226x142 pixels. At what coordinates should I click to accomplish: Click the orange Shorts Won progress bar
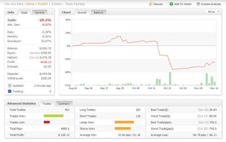click(123, 128)
